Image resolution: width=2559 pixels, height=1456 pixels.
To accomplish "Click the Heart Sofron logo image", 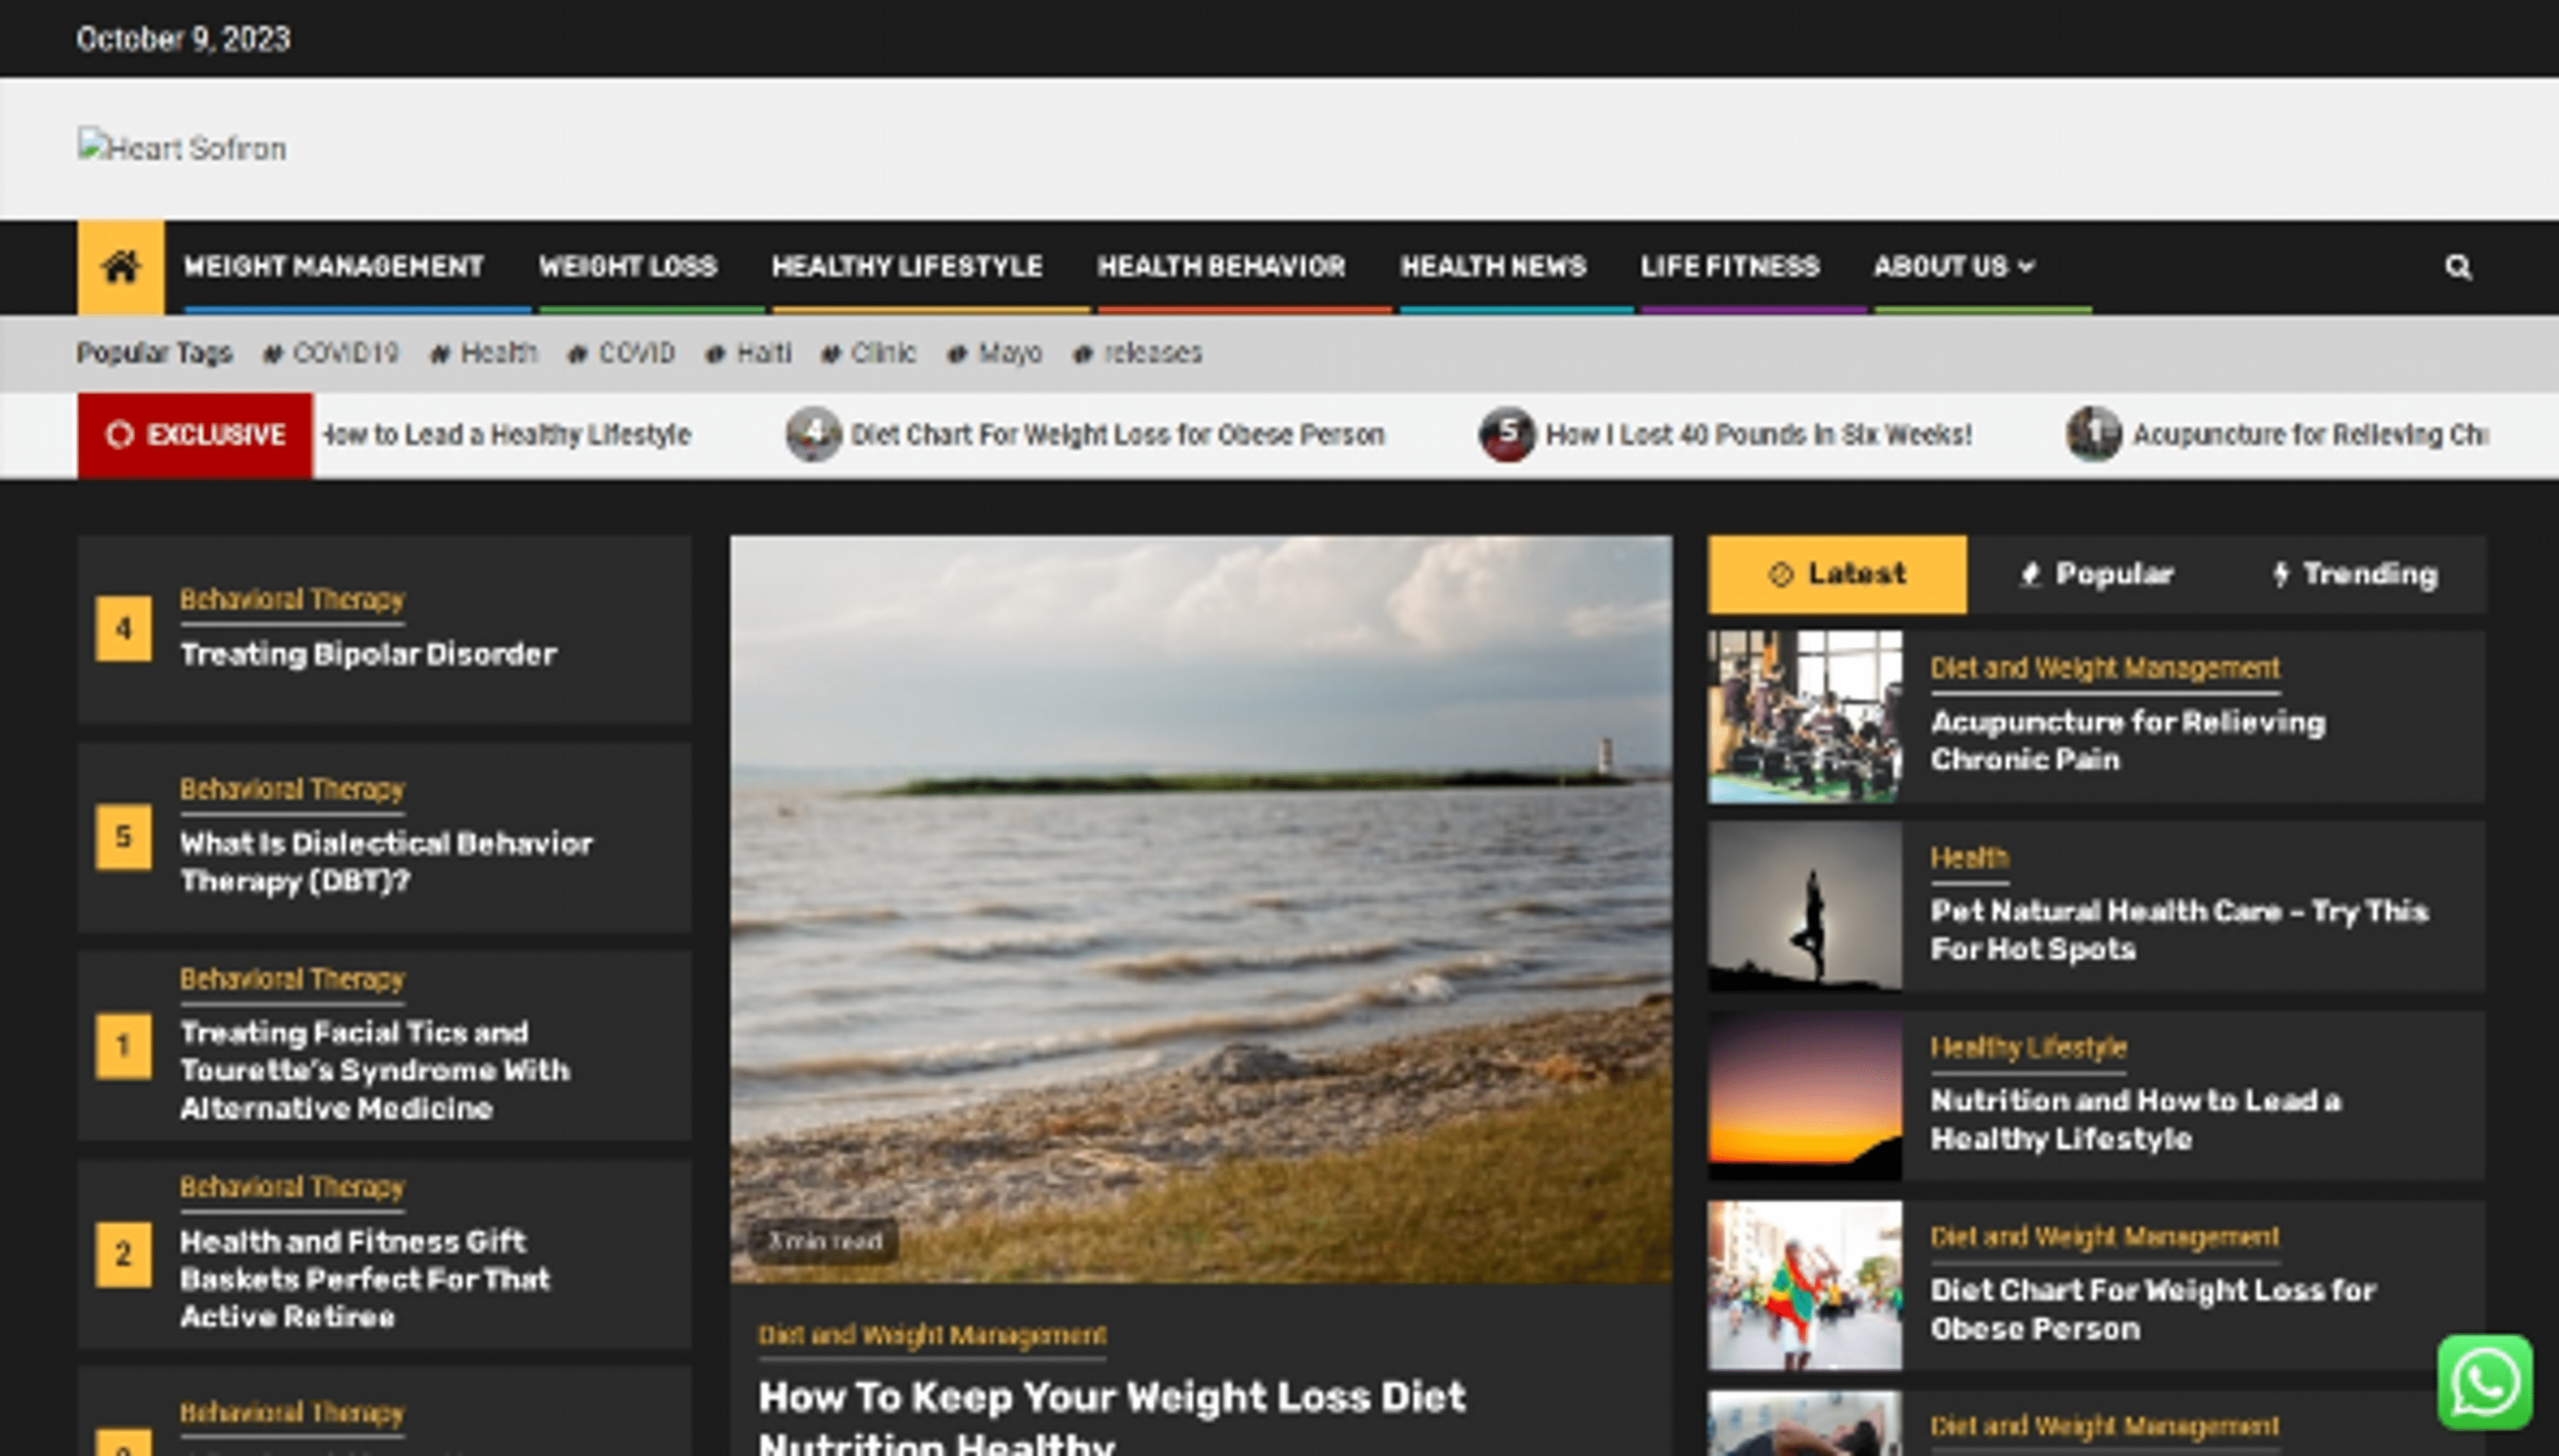I will tap(182, 149).
